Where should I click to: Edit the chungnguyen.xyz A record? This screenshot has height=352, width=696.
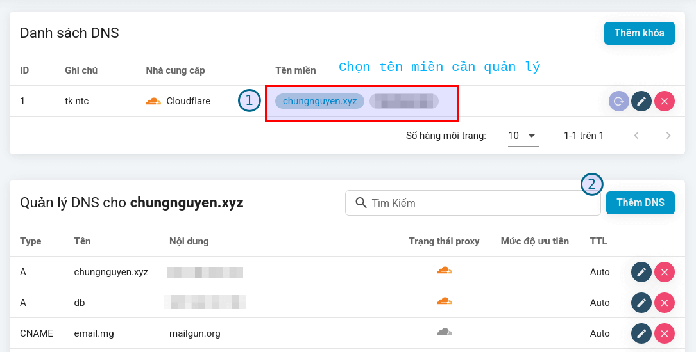[641, 272]
